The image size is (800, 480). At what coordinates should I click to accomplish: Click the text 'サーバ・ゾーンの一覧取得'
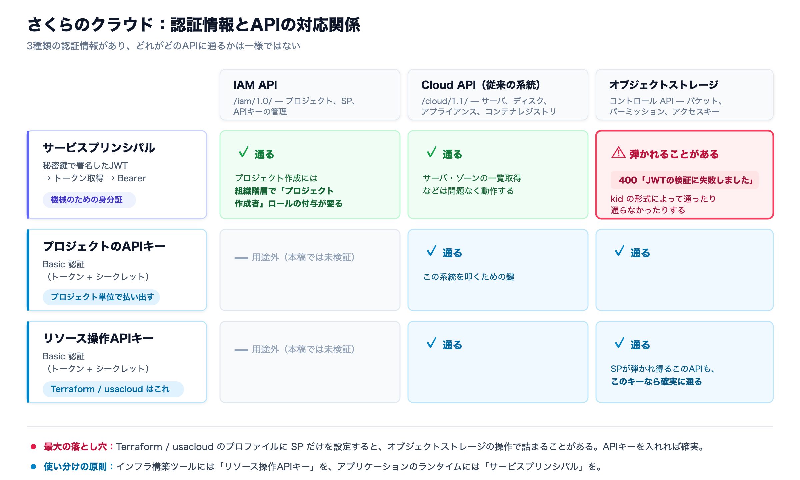coord(472,178)
